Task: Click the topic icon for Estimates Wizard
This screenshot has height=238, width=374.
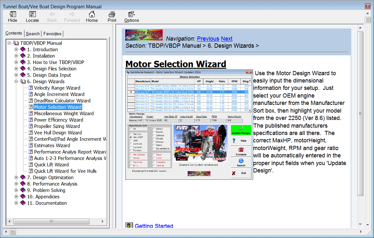Action: [x=31, y=145]
